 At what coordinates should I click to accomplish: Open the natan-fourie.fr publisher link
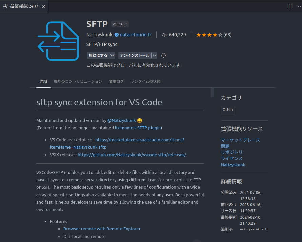136,35
